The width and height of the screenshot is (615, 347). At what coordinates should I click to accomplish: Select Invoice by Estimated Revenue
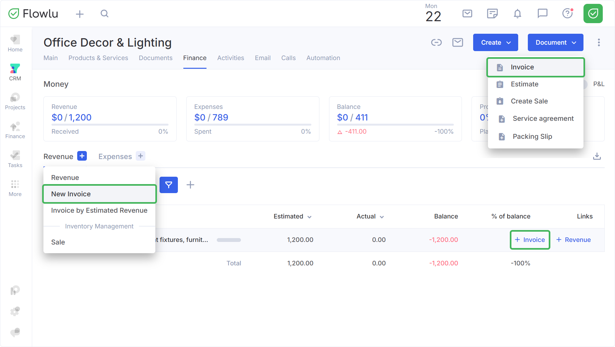click(x=99, y=210)
